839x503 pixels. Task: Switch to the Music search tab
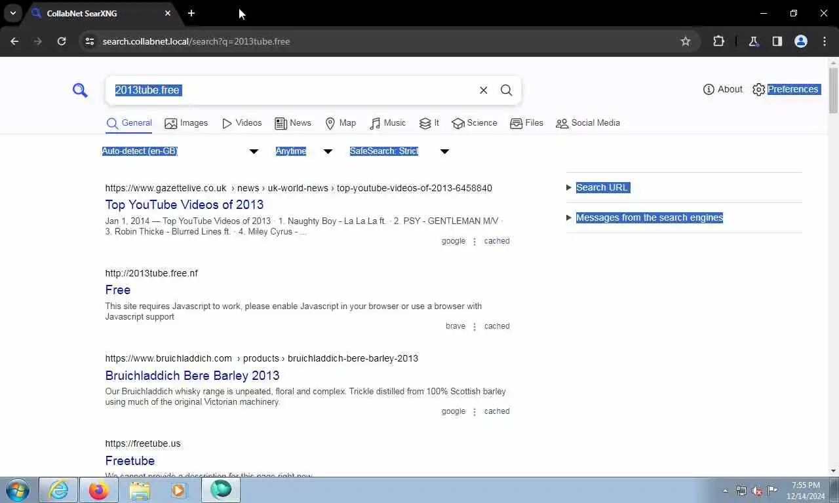[x=387, y=123]
